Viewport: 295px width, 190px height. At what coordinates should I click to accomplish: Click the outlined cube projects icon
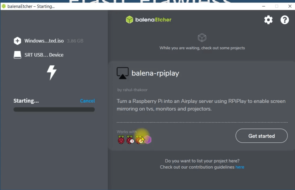(202, 38)
